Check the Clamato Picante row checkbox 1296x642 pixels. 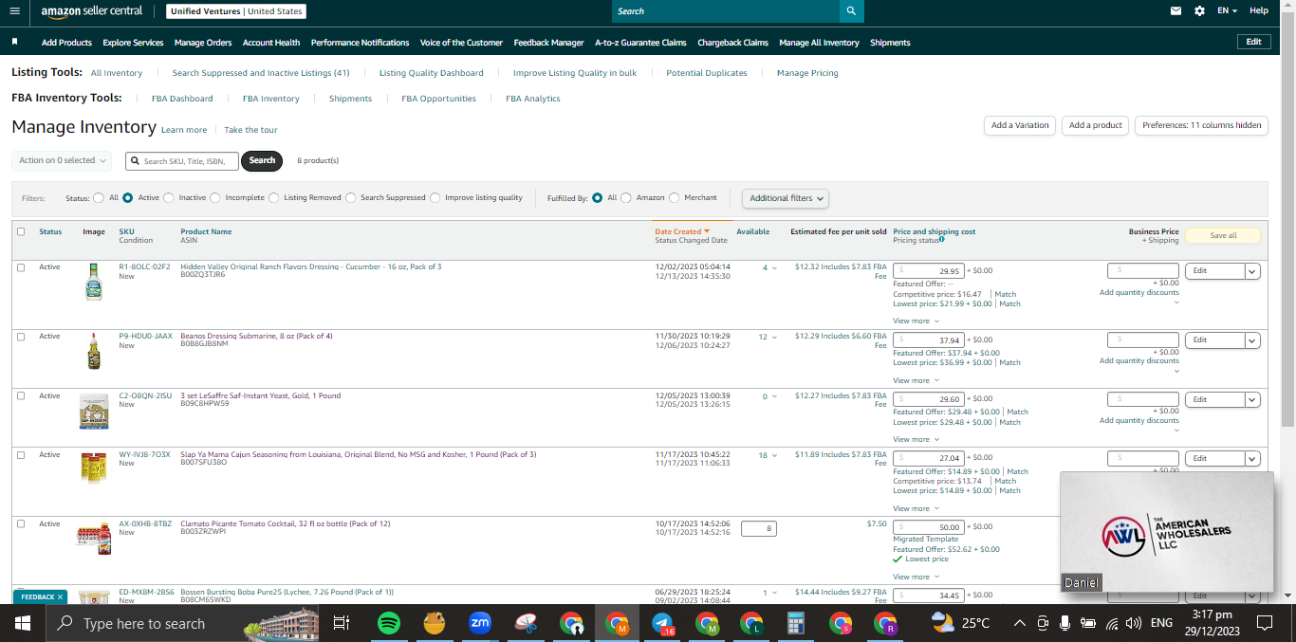tap(21, 523)
